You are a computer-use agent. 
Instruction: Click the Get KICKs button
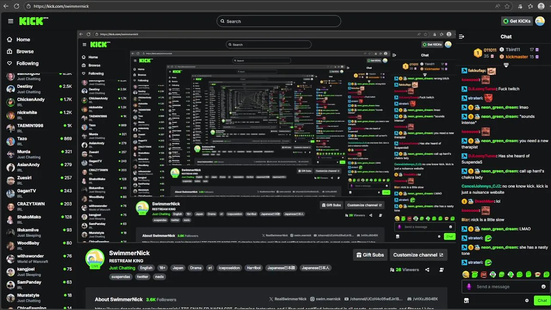click(517, 21)
